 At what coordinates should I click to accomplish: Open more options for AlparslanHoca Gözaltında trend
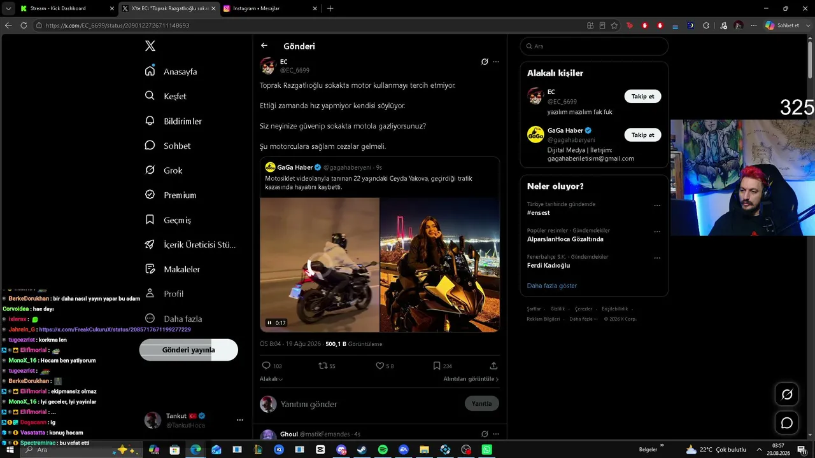click(x=657, y=232)
